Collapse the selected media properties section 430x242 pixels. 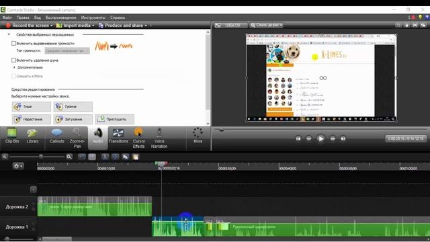(x=9, y=34)
